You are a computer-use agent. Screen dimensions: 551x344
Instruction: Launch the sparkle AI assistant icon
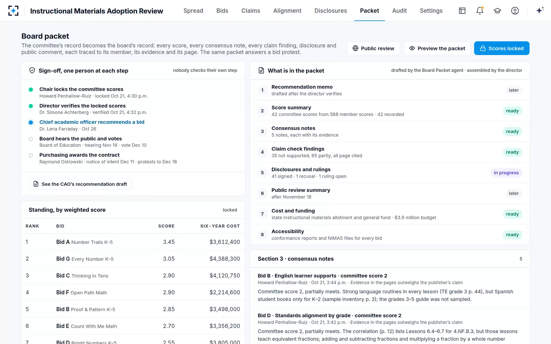point(540,11)
